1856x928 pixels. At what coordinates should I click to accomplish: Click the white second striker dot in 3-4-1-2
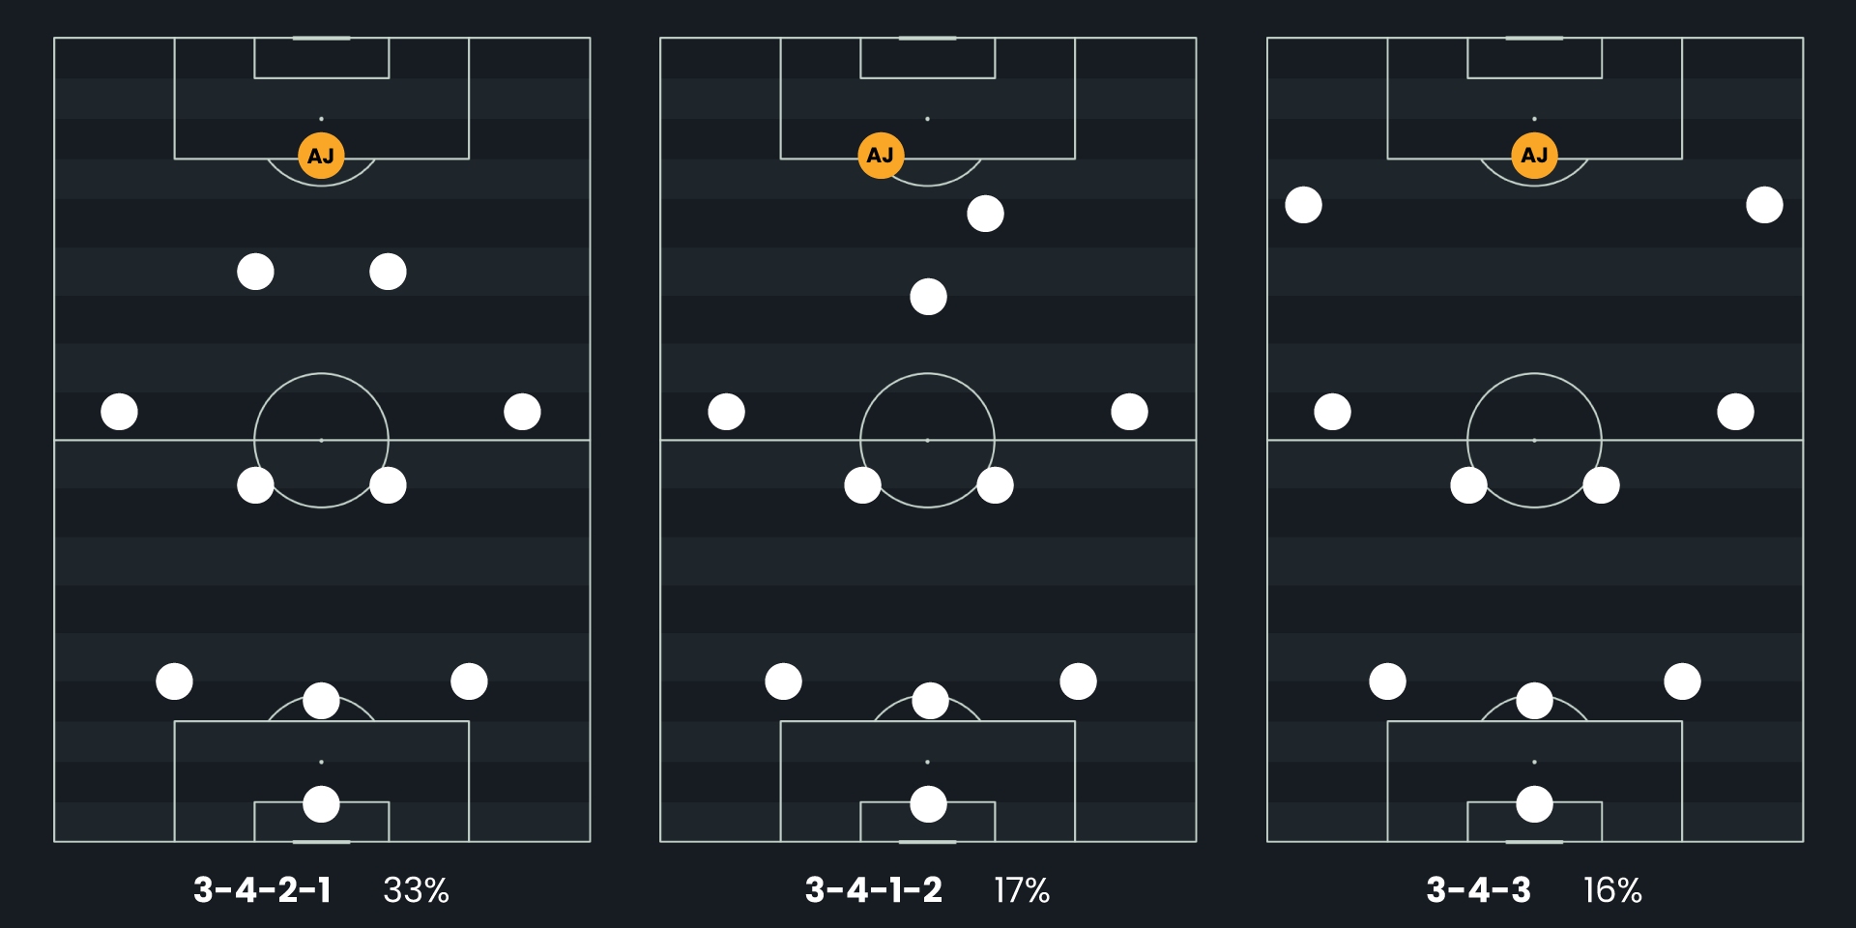tap(985, 214)
